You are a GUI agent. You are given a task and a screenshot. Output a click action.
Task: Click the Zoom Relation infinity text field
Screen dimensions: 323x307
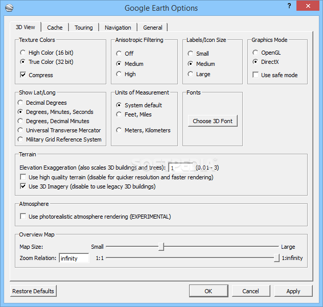pos(74,258)
